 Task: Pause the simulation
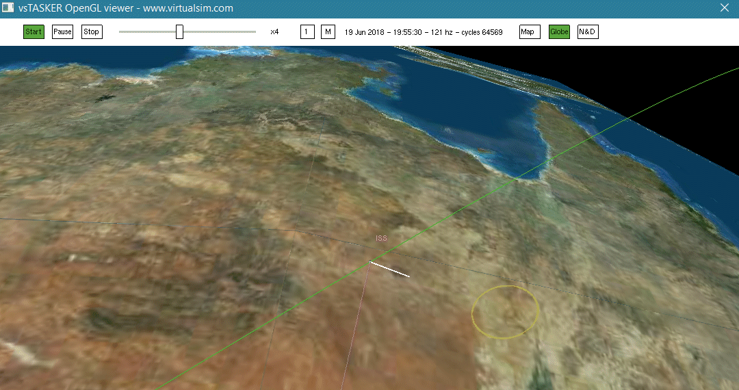tap(62, 32)
